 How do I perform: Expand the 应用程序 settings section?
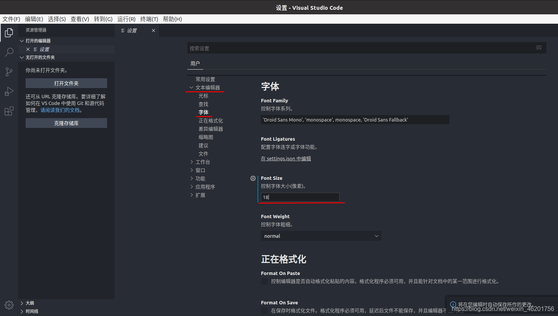(192, 187)
